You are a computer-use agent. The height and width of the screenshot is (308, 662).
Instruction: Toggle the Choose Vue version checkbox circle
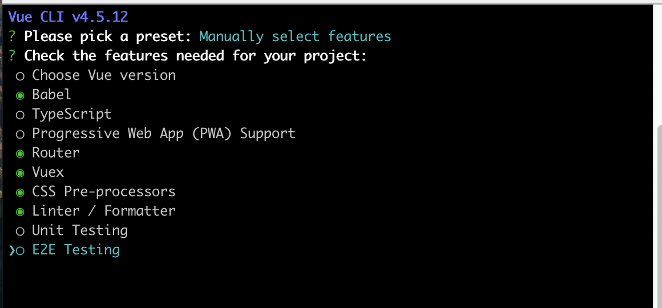(20, 76)
